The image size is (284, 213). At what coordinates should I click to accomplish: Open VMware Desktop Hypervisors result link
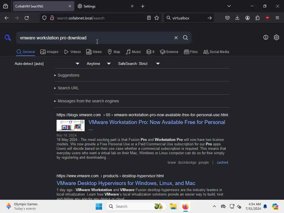(x=126, y=183)
